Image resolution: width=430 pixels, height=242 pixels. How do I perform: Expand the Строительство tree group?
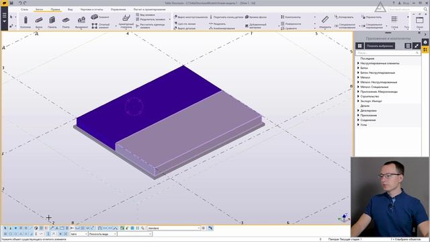(x=358, y=96)
